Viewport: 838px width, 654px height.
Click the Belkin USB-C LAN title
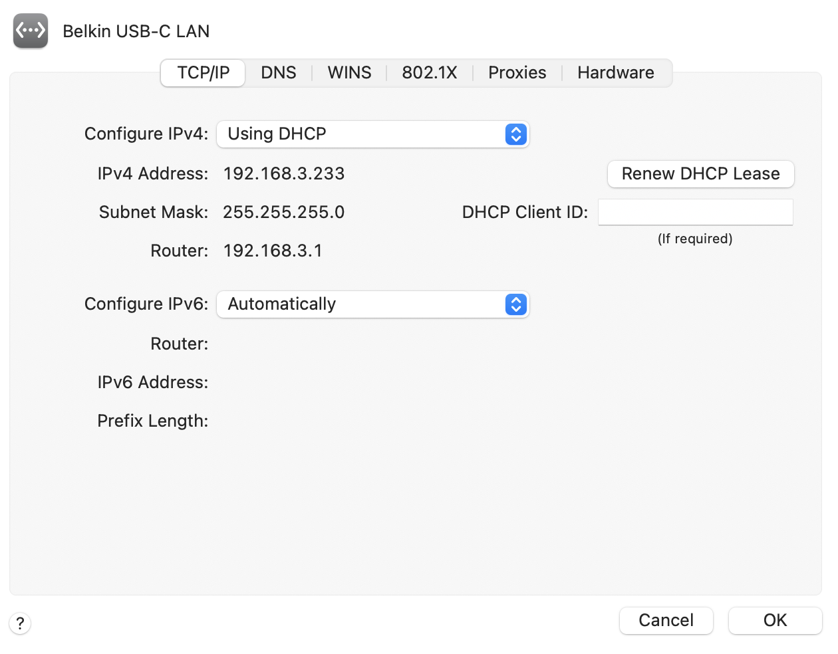[x=136, y=31]
